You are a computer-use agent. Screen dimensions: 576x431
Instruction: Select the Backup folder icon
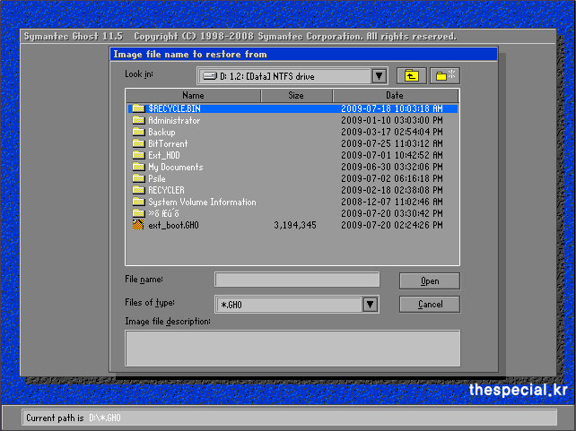pyautogui.click(x=138, y=132)
